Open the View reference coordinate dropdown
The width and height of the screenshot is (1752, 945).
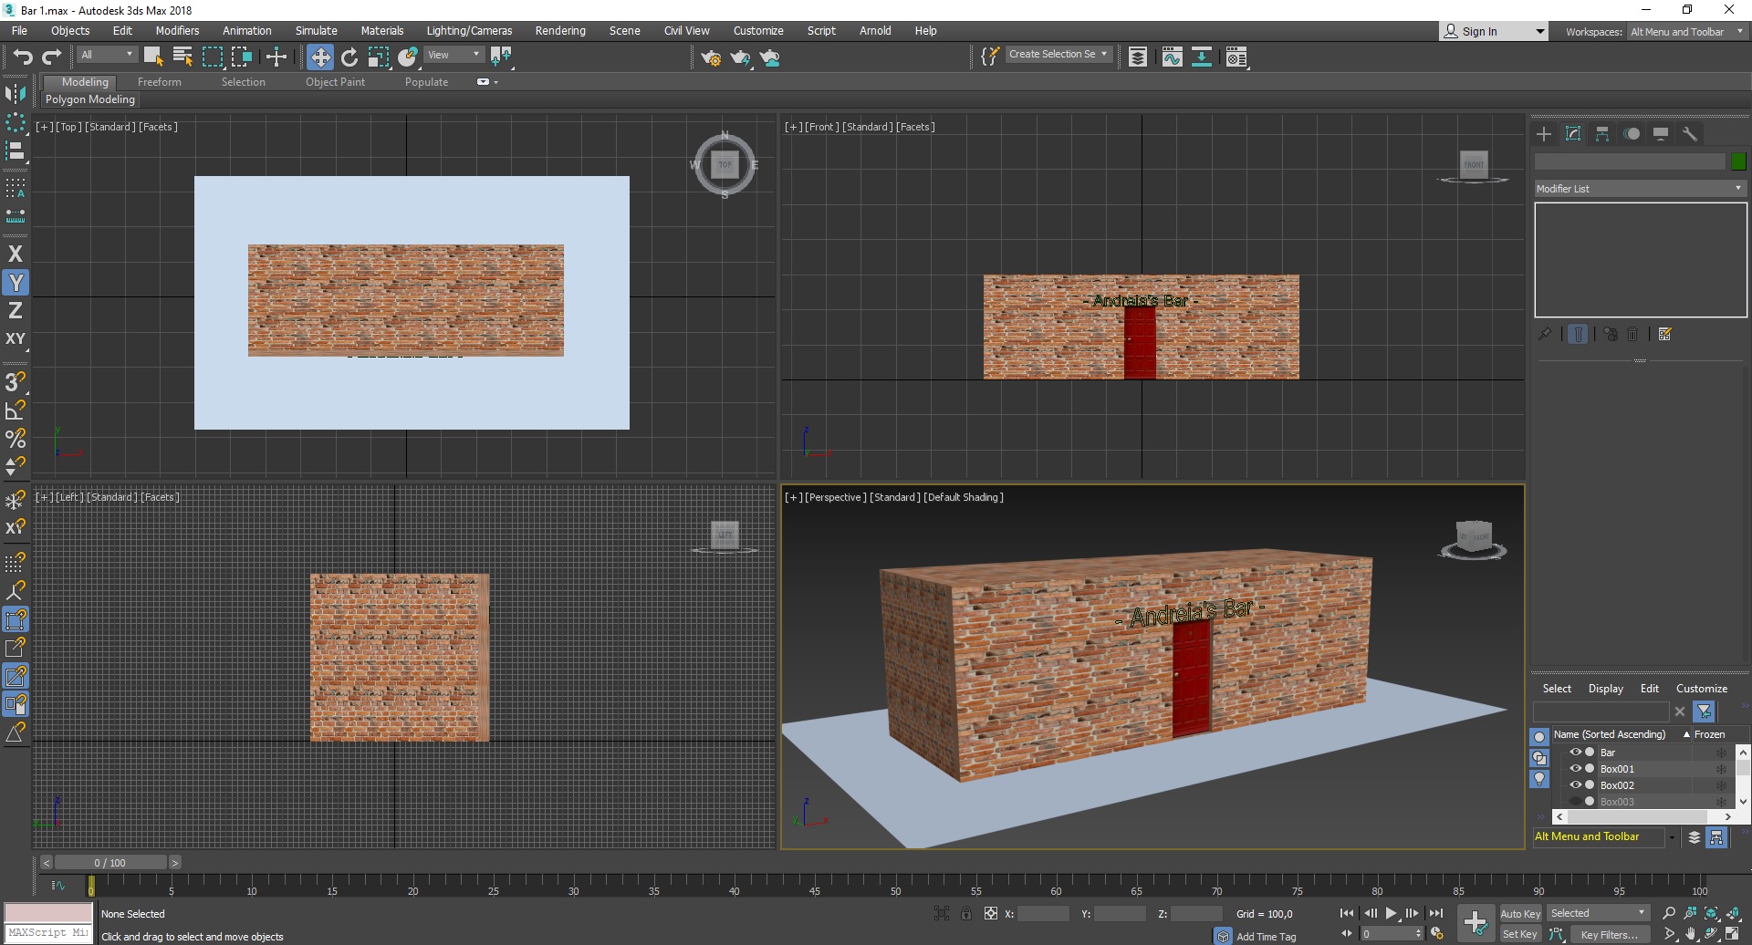click(454, 55)
